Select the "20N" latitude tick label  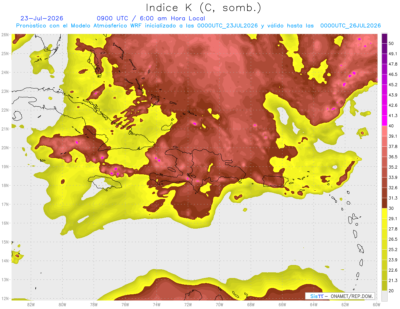[5, 148]
